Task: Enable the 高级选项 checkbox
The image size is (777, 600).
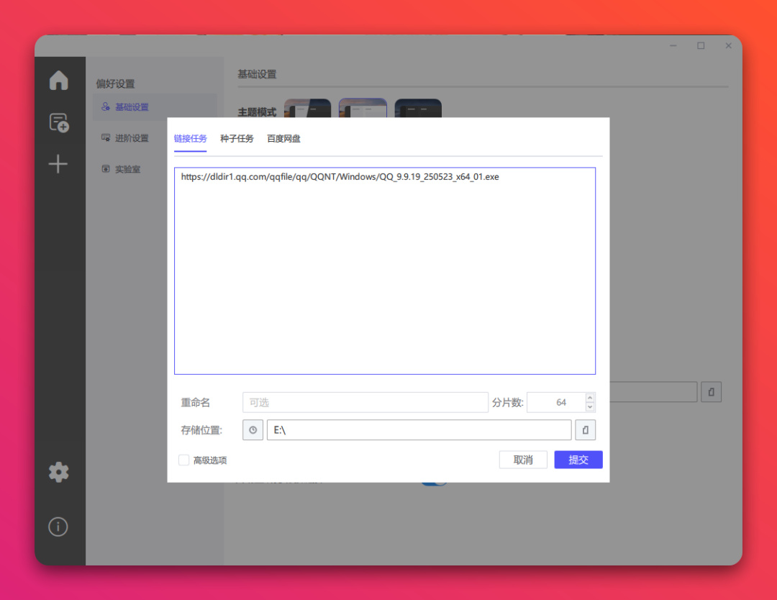Action: [x=184, y=460]
